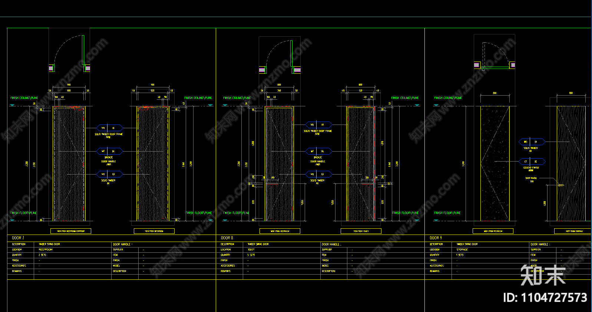Click Door 9 cement finish elevation panel

(495, 163)
